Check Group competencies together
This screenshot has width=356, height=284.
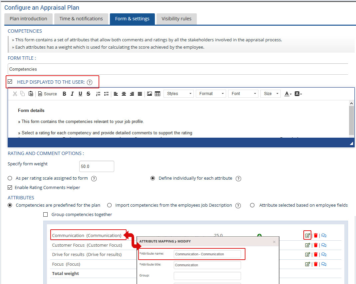coord(45,214)
